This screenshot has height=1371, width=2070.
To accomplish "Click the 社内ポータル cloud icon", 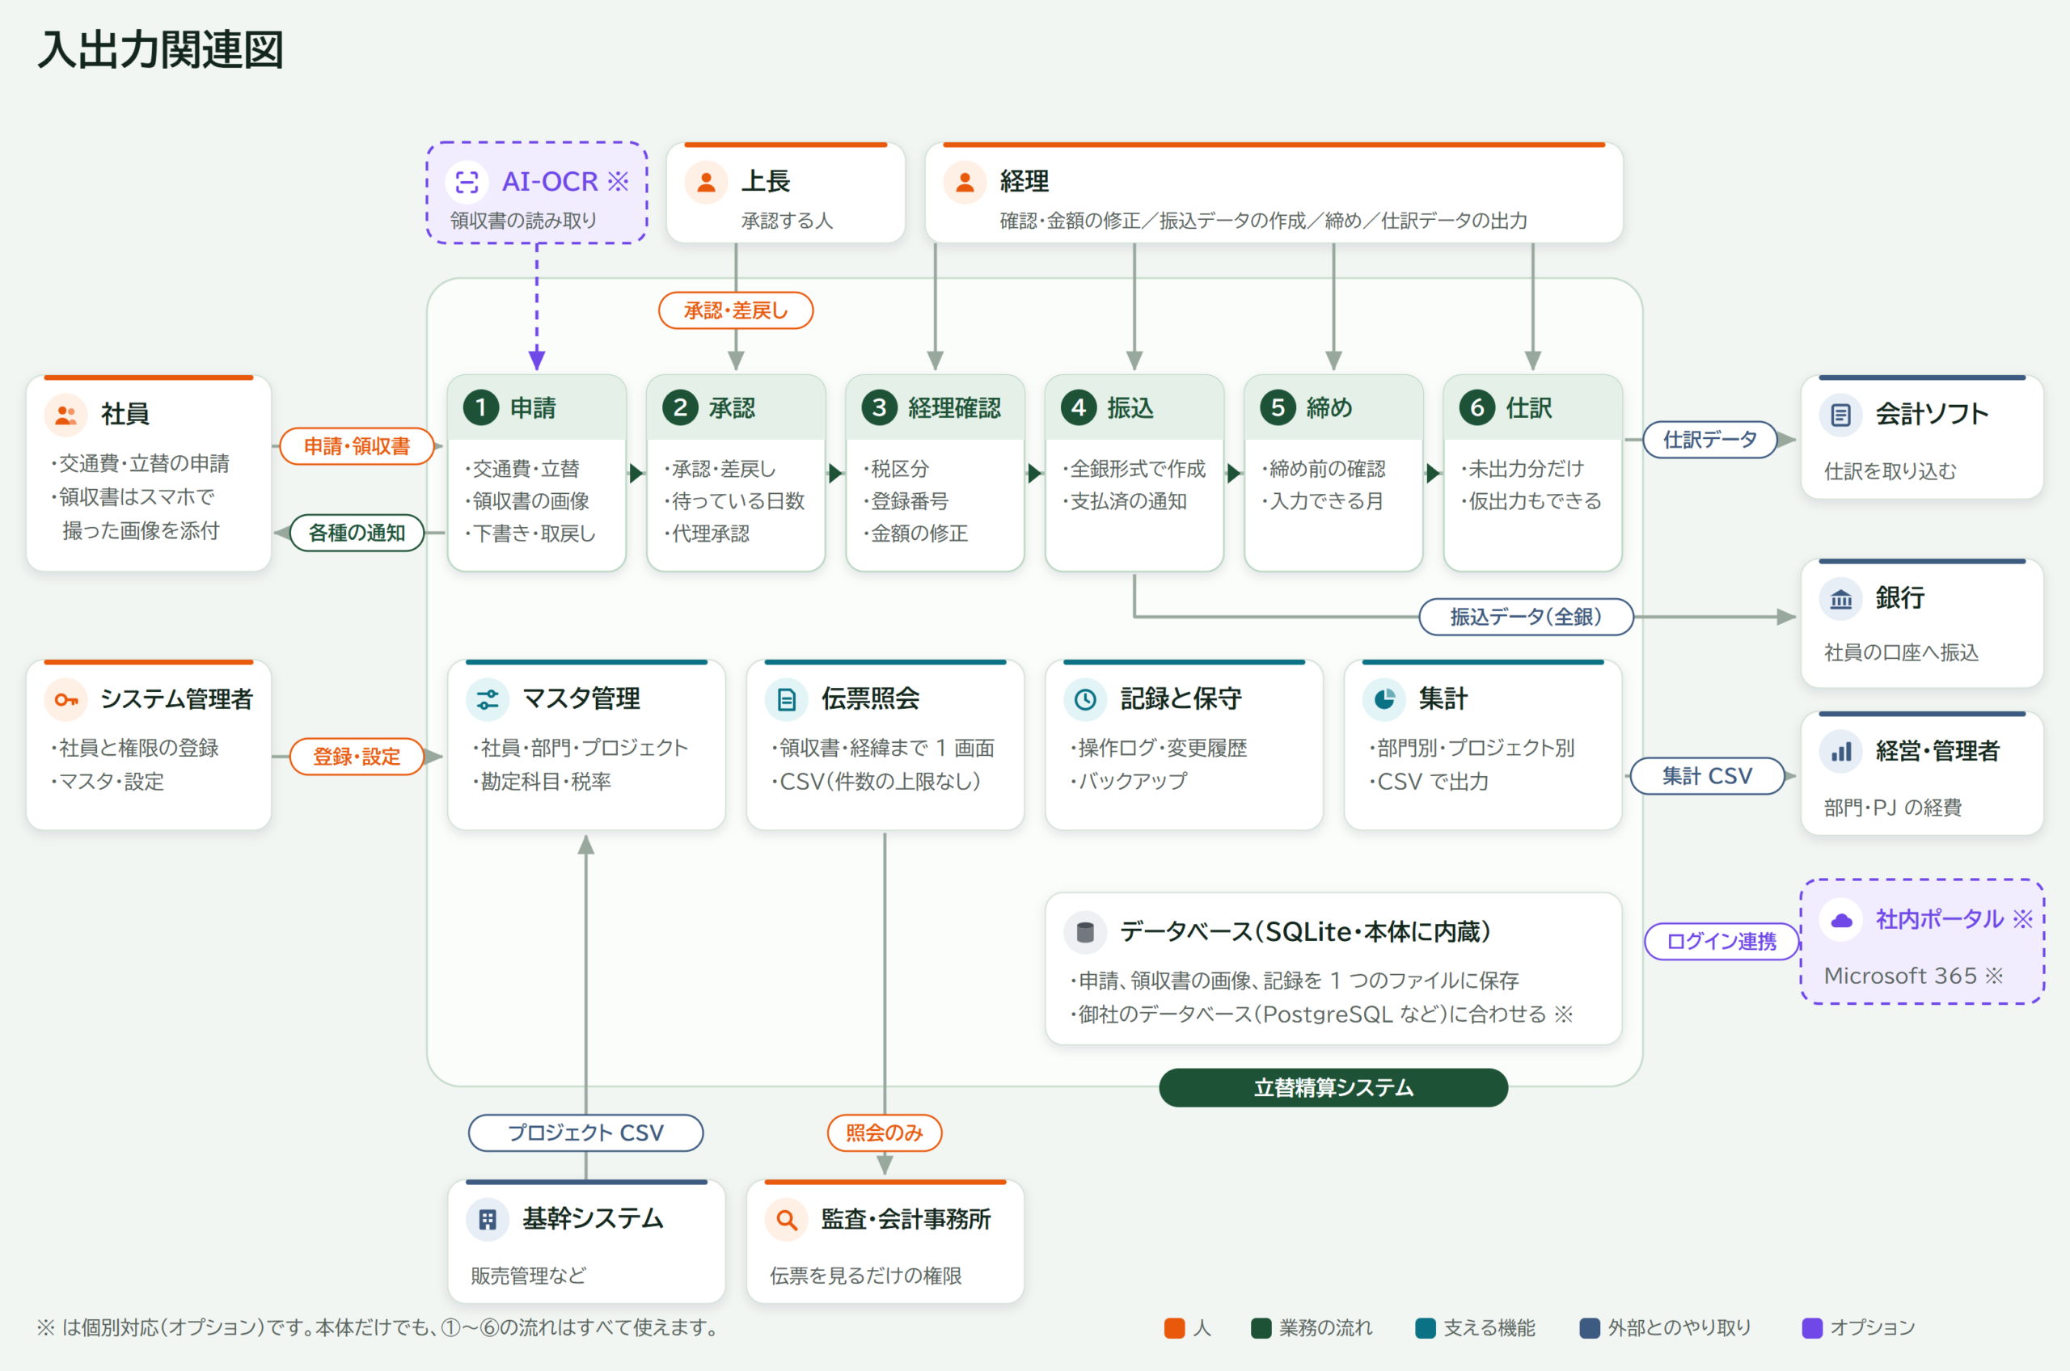I will point(1841,920).
